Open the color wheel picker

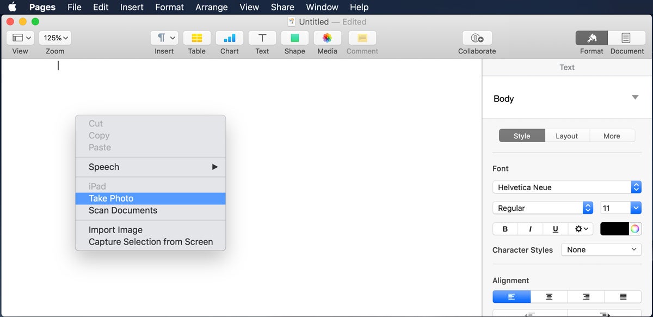tap(635, 229)
